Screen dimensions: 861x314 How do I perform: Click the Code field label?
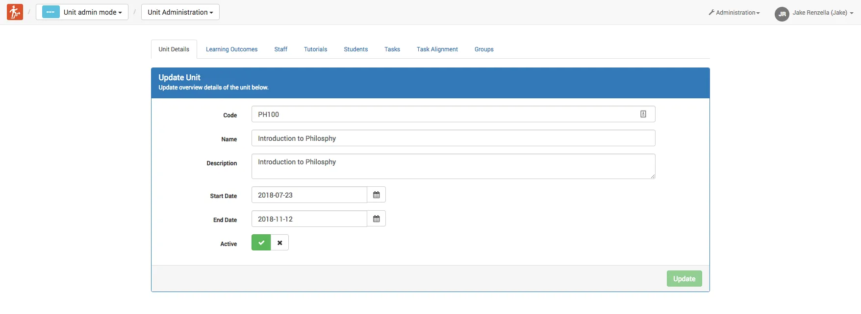230,115
